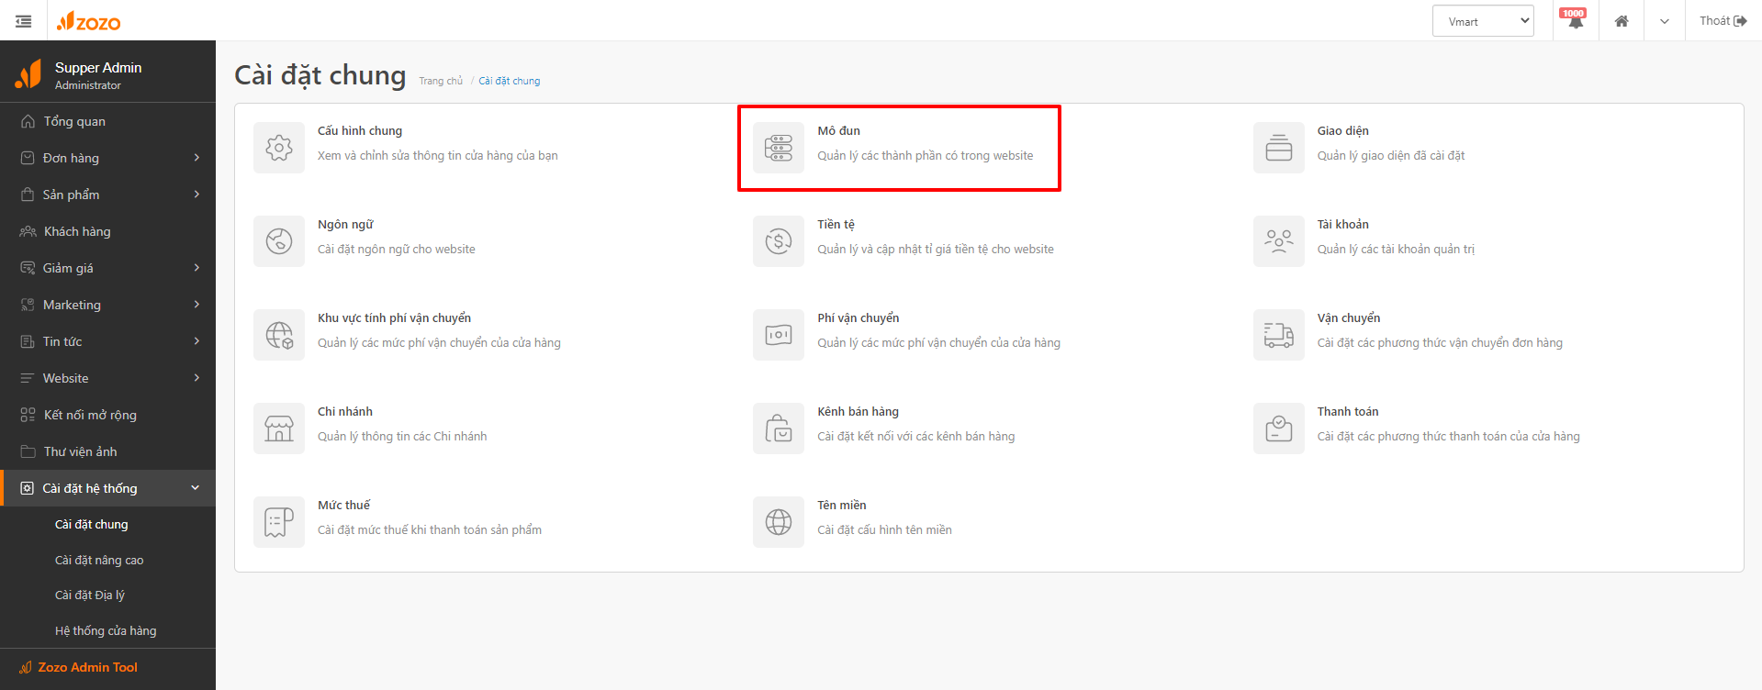Expand the Website sidebar menu
The width and height of the screenshot is (1762, 690).
pyautogui.click(x=107, y=378)
